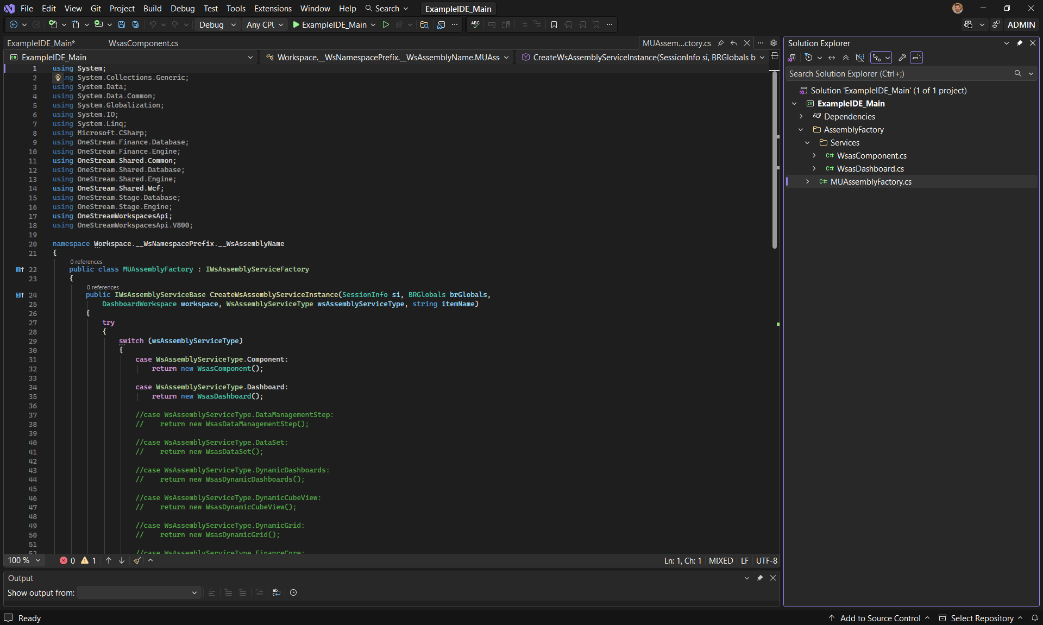Viewport: 1043px width, 625px height.
Task: Open the class navigation dropdown for MUAssemblyFactory
Action: (x=387, y=57)
